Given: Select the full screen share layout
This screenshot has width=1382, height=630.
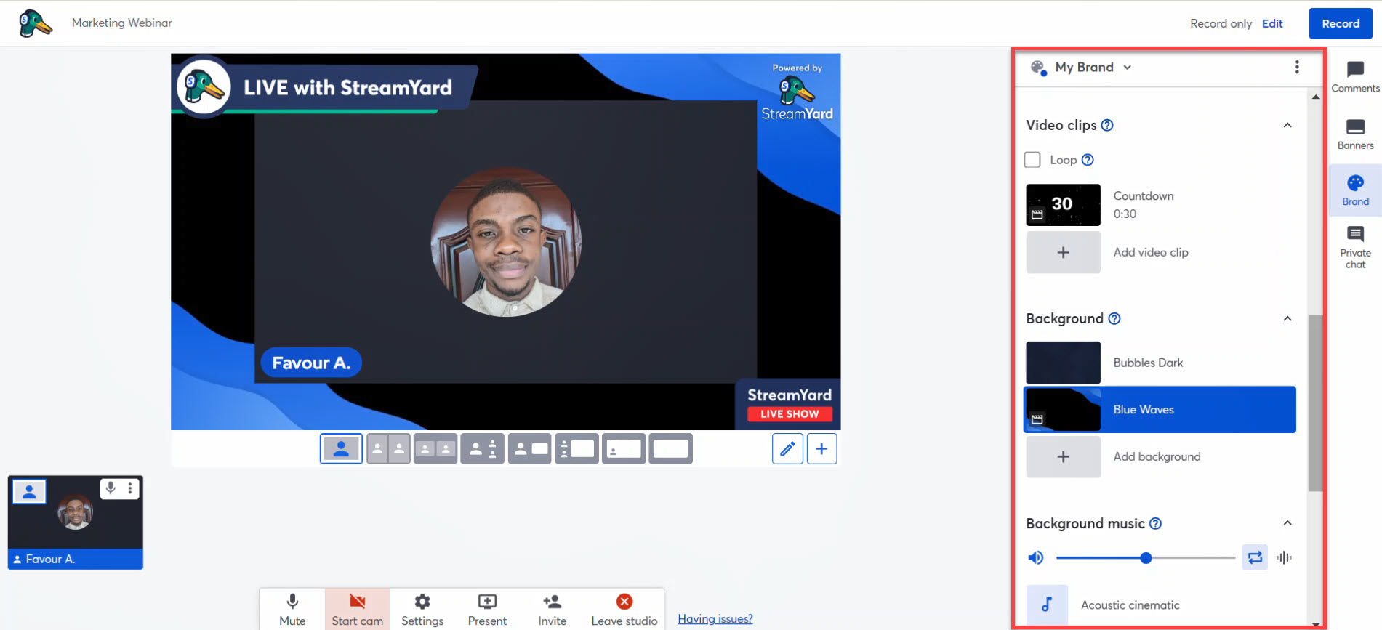Looking at the screenshot, I should coord(670,449).
